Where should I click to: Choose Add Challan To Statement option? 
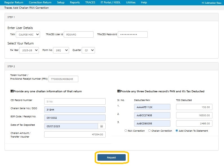point(177,131)
